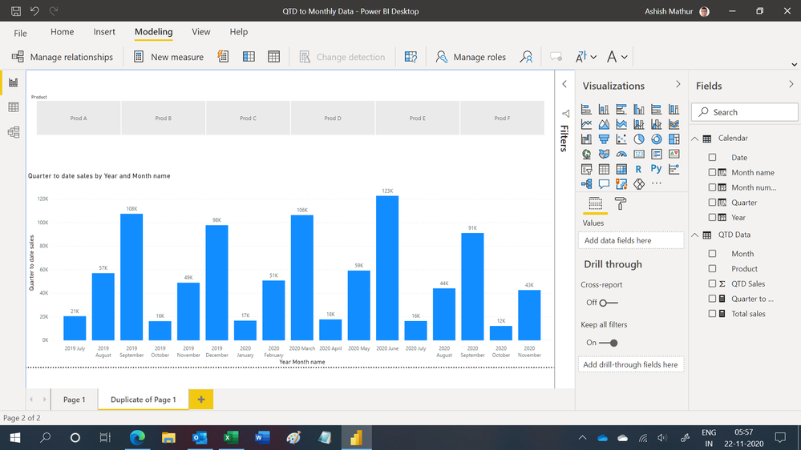Select the Prod D slicer tile

333,118
